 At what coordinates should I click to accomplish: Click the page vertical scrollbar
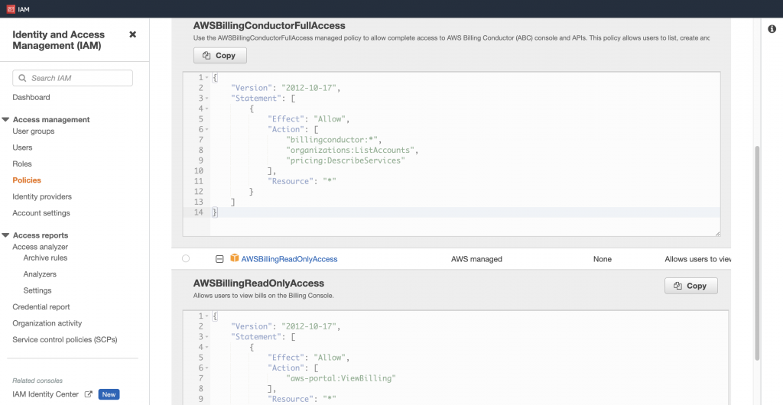[757, 253]
